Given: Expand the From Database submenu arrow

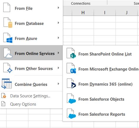Looking at the screenshot, I should pyautogui.click(x=58, y=23).
